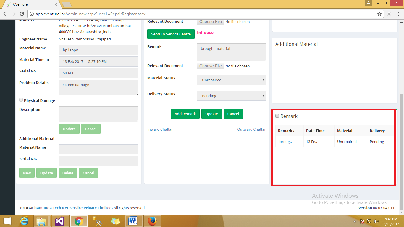Click the Problem Details text area
This screenshot has height=227, width=404.
[98, 87]
